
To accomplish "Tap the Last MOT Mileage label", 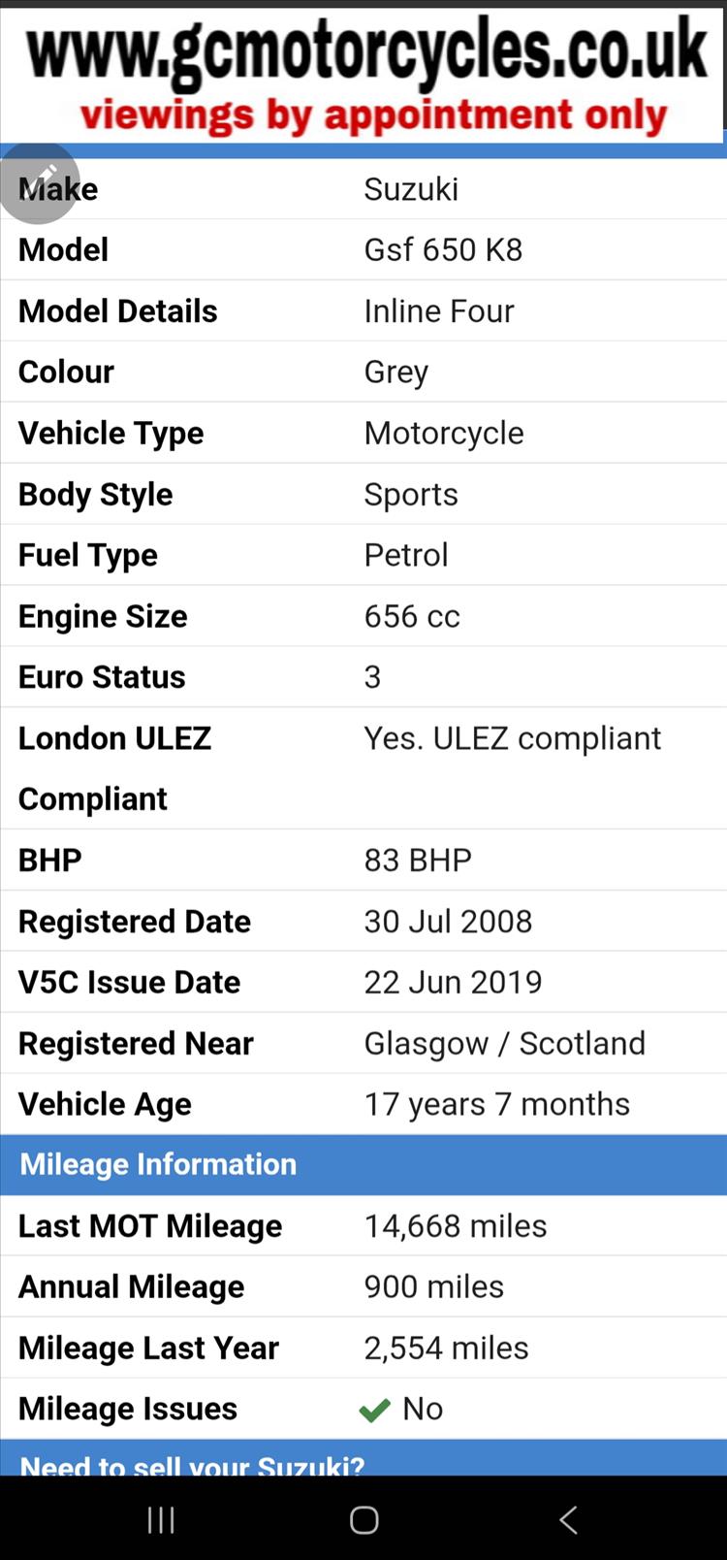I will [150, 1226].
